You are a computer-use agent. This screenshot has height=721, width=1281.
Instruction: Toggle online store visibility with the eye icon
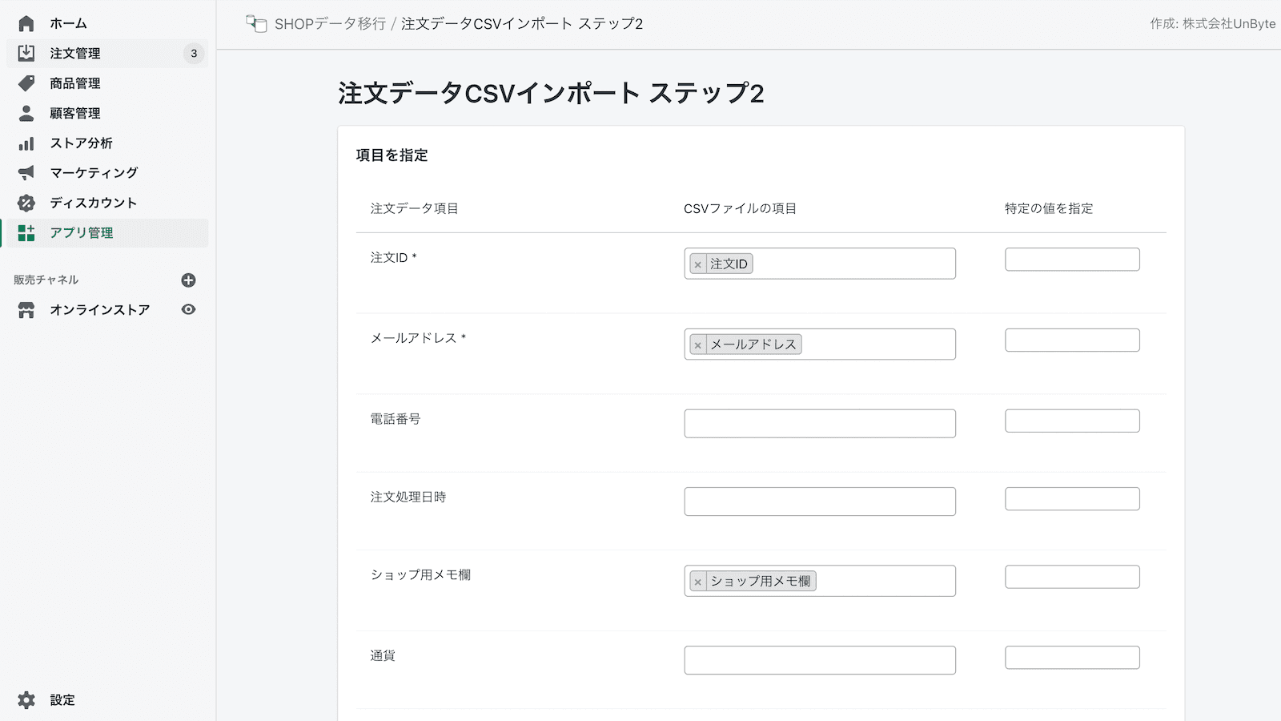tap(188, 309)
